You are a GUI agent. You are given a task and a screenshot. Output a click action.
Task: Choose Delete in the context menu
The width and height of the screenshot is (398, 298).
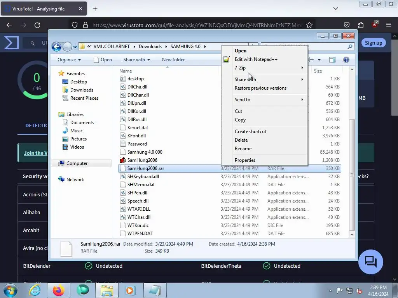241,140
